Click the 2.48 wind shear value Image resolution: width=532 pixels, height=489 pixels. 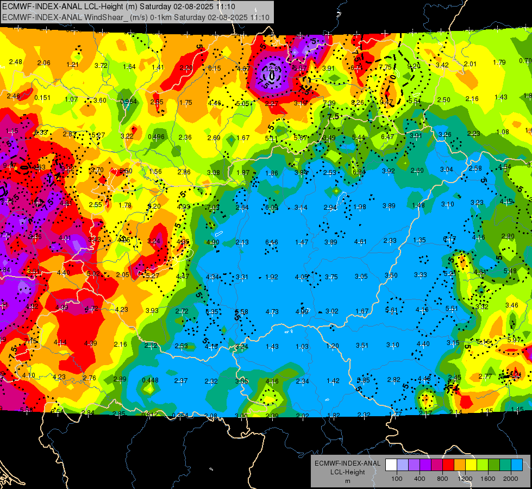click(x=15, y=62)
